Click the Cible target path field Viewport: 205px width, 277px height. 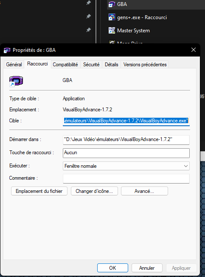126,121
